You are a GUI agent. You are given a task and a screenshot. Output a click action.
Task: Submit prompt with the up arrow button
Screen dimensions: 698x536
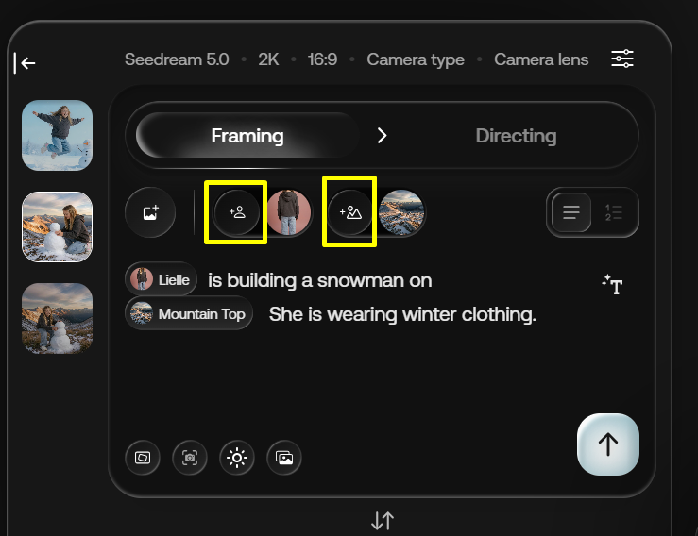click(x=608, y=444)
